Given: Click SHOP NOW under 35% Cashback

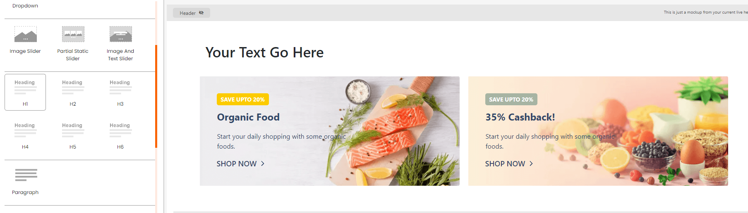Looking at the screenshot, I should [x=505, y=164].
